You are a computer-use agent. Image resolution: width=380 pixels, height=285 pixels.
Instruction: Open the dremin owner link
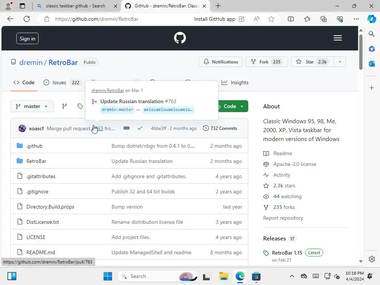click(31, 62)
